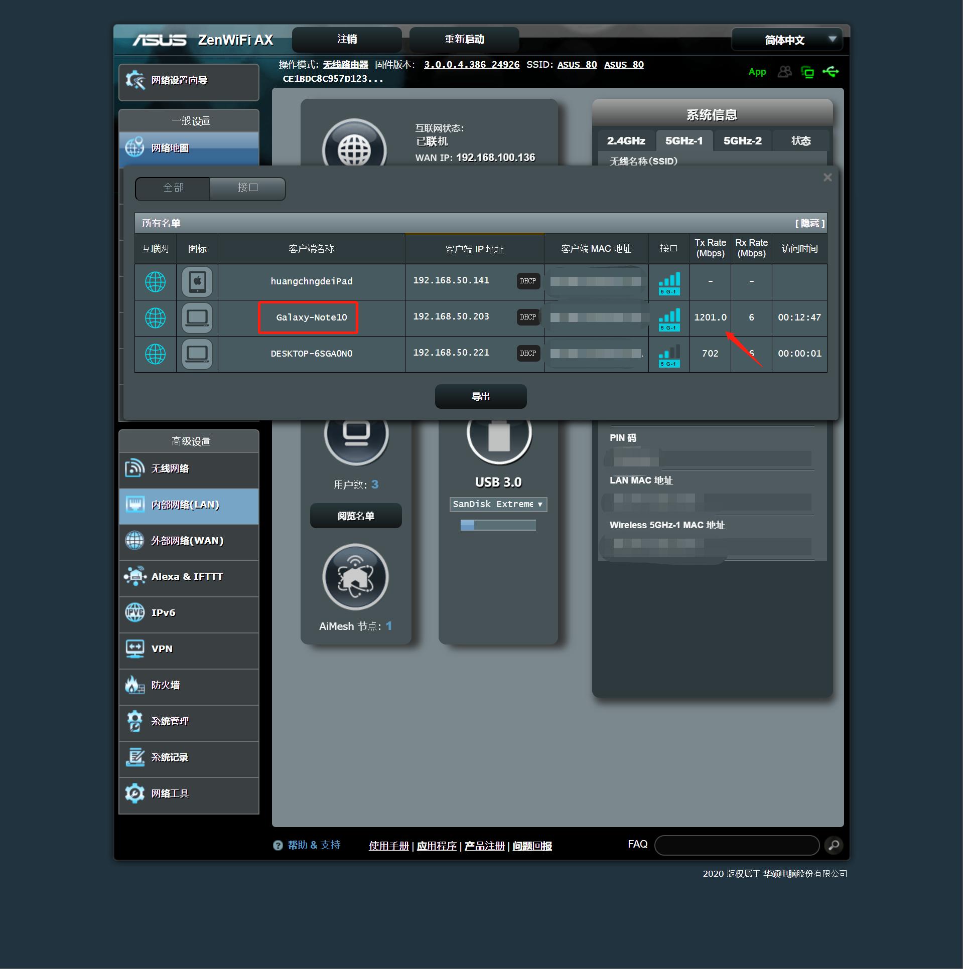Viewport: 963px width, 969px height.
Task: Select the 5GHz-1 tab in 系统信息
Action: (684, 140)
